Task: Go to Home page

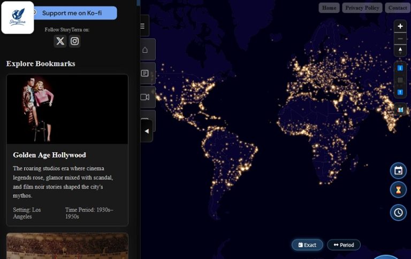Action: (329, 8)
